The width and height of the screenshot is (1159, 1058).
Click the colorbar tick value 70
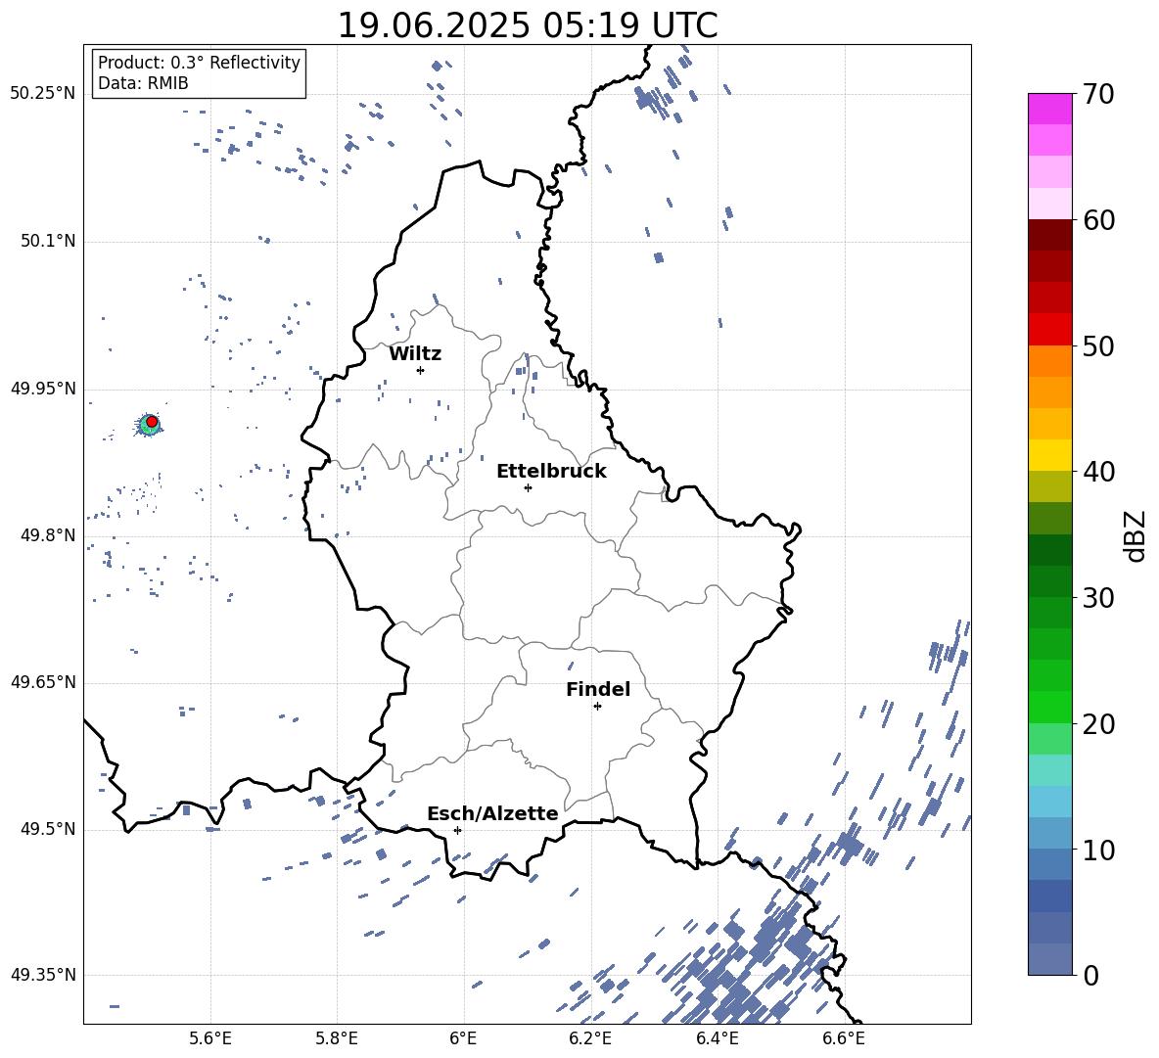1097,95
